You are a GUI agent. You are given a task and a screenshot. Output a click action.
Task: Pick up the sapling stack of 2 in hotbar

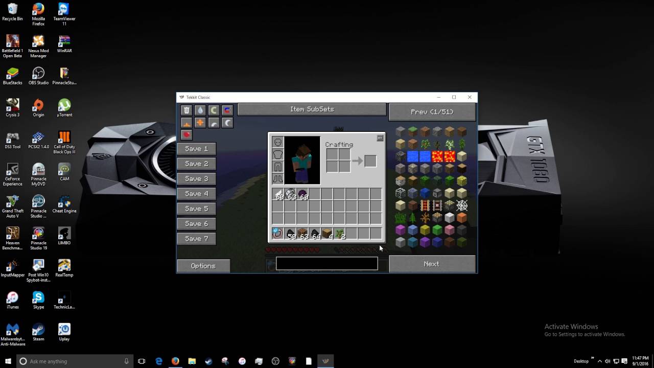tap(339, 234)
